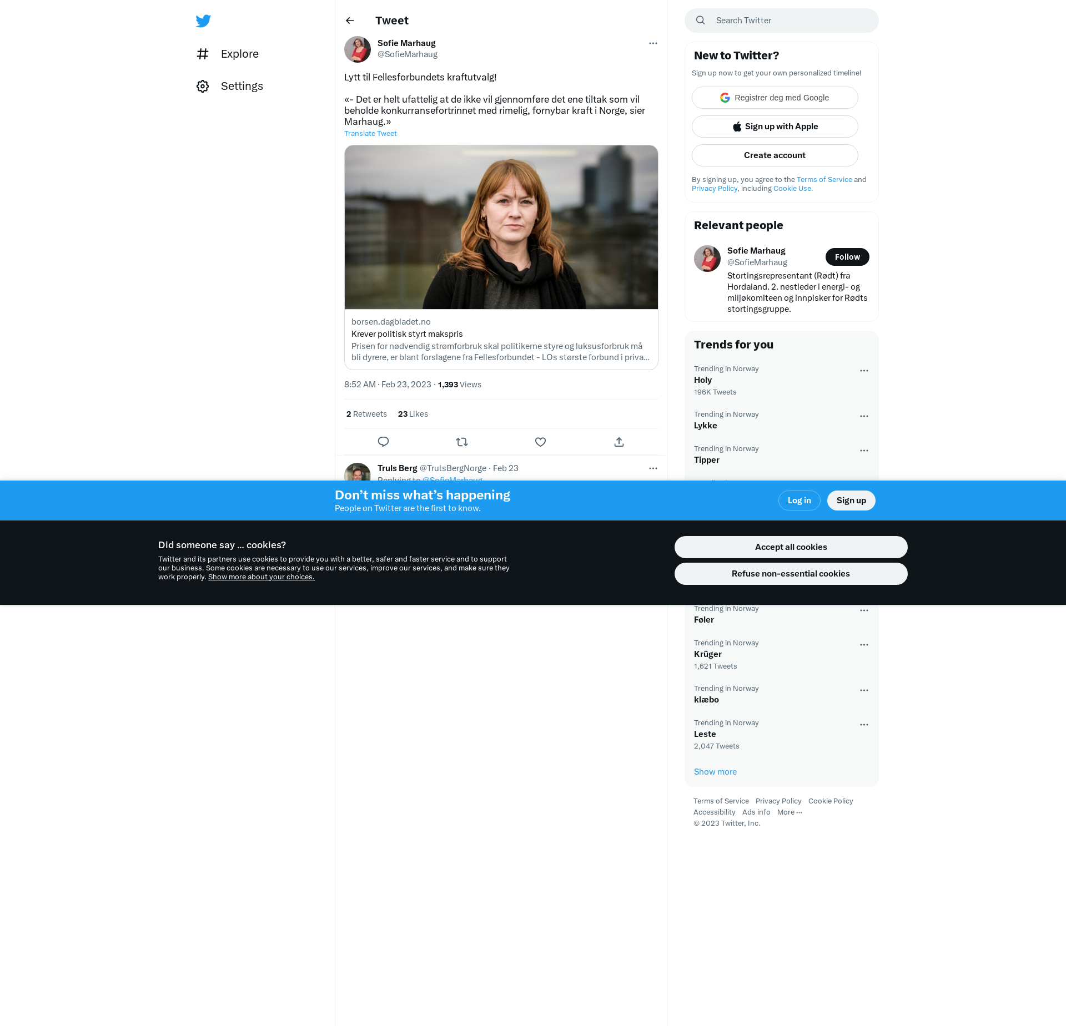Open footer Privacy Policy link

(x=778, y=801)
